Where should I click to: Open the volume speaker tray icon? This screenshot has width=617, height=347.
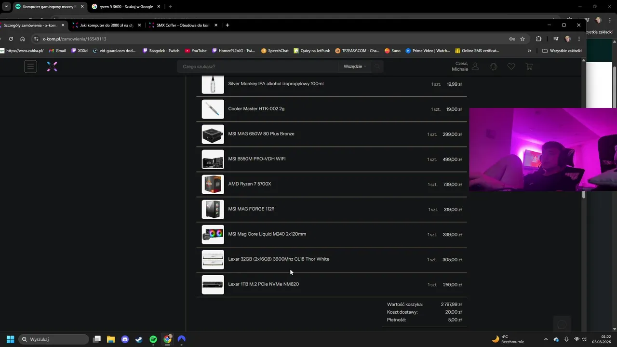pos(584,339)
